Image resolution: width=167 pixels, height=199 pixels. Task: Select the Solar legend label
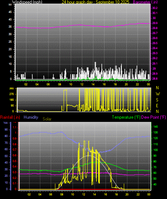[x=47, y=119]
